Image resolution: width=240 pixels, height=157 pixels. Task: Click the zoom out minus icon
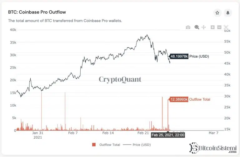(219, 27)
